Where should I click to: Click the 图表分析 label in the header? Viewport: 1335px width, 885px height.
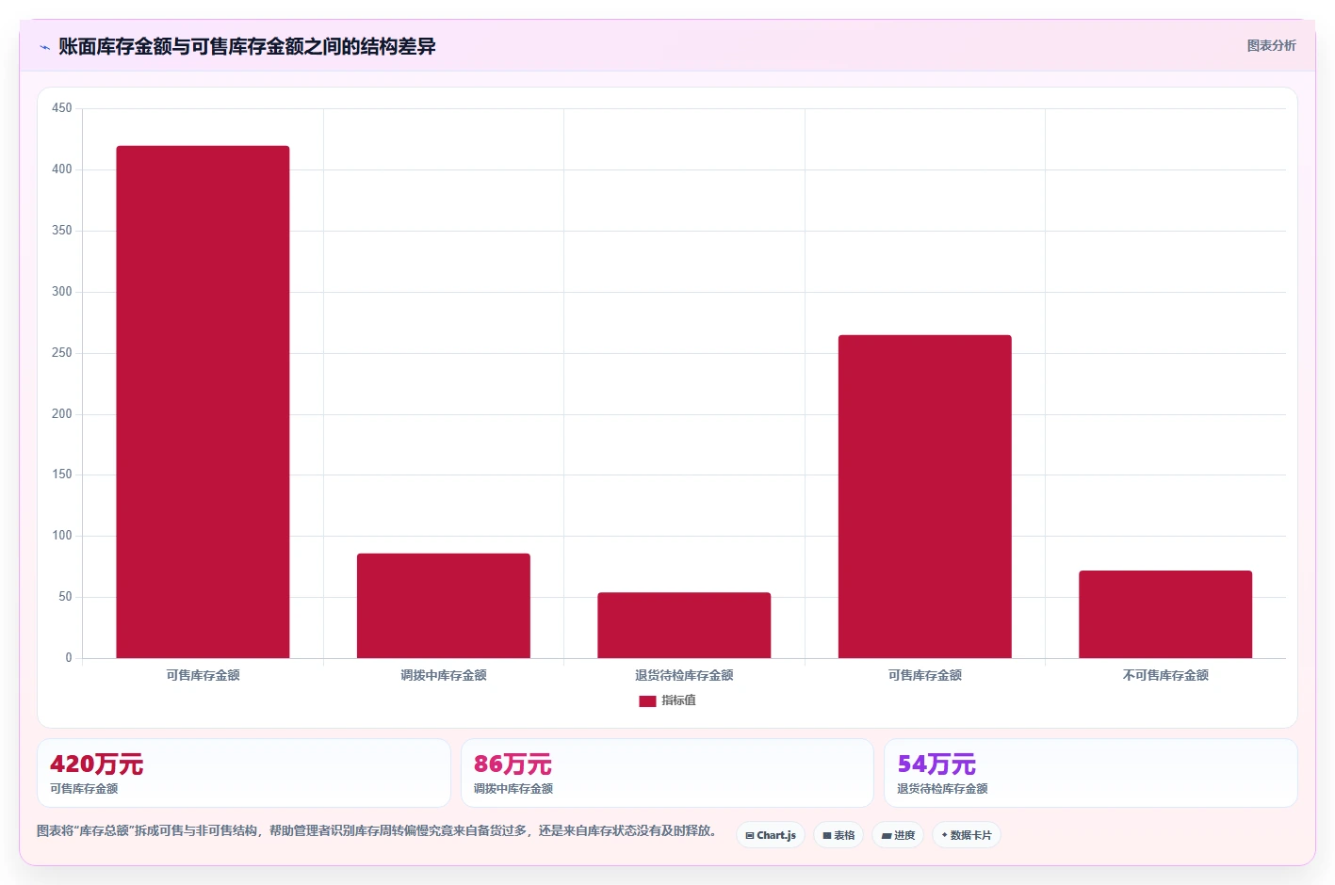click(1271, 45)
